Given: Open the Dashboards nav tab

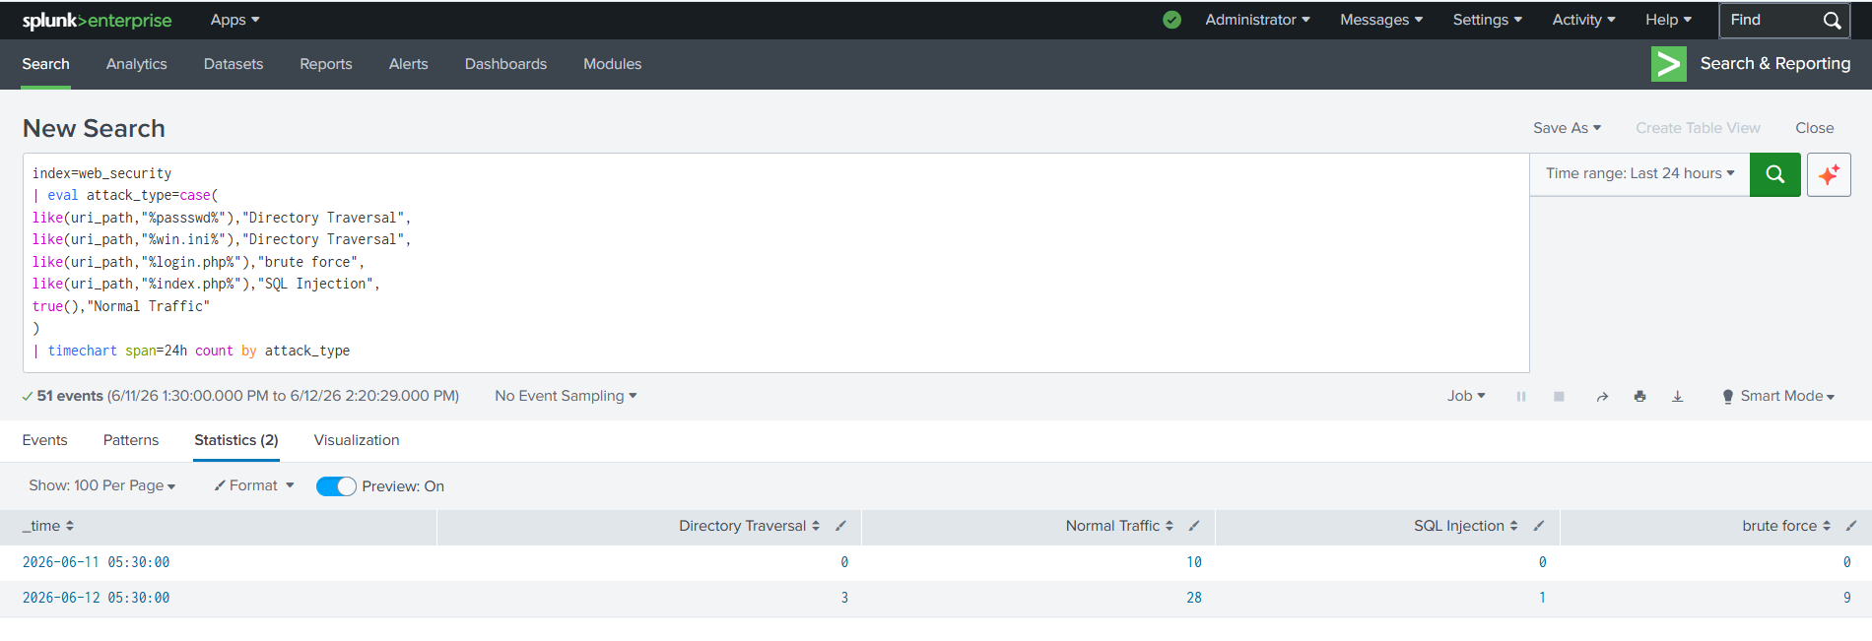Looking at the screenshot, I should tap(505, 64).
